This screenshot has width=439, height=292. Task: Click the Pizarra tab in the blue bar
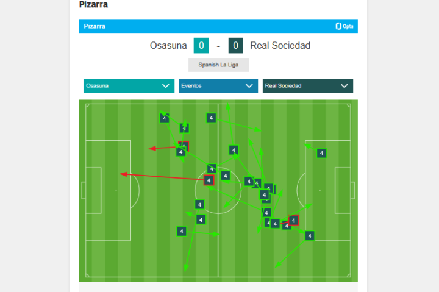coord(95,26)
